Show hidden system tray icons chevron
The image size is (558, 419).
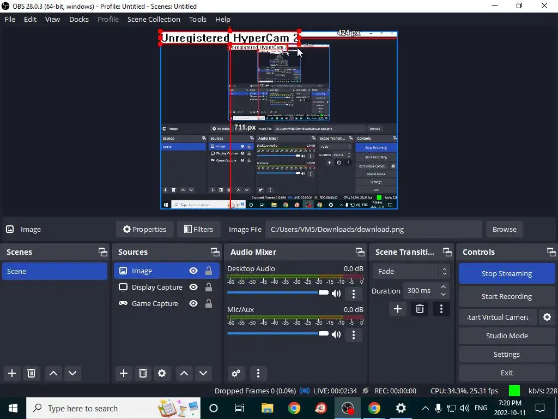pos(425,408)
